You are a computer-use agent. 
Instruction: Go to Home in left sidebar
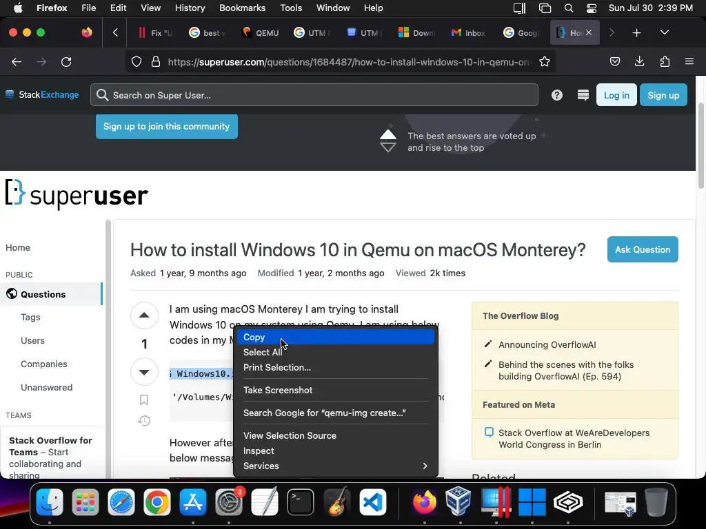(18, 247)
